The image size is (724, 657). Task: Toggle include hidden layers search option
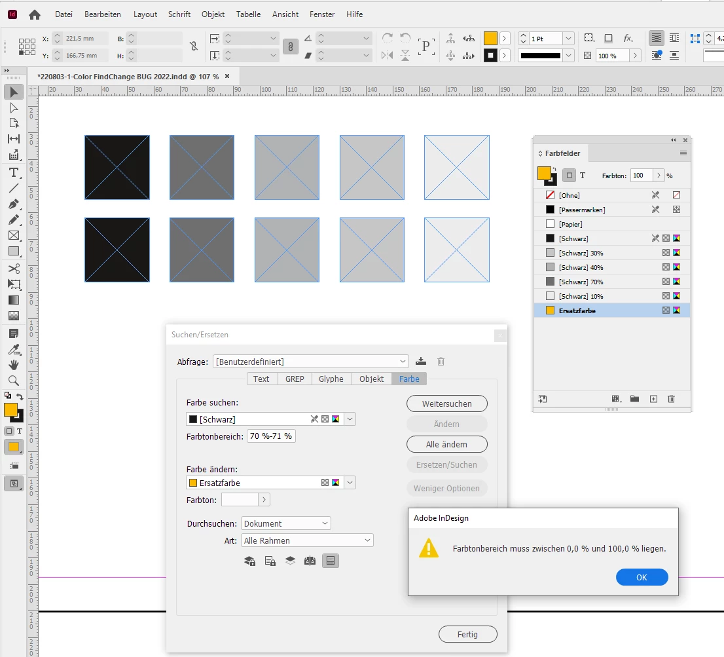(290, 561)
